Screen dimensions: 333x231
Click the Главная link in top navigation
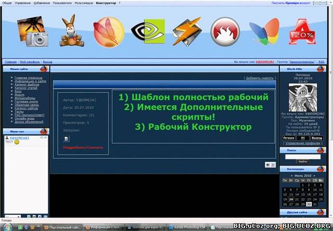10,62
